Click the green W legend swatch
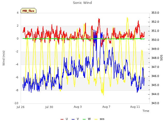This screenshot has width=165, height=124. (84, 119)
